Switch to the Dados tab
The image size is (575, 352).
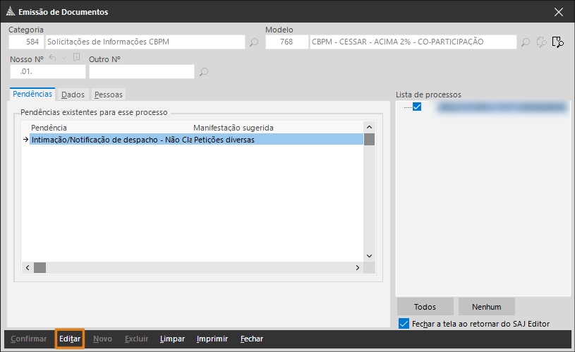pyautogui.click(x=73, y=95)
